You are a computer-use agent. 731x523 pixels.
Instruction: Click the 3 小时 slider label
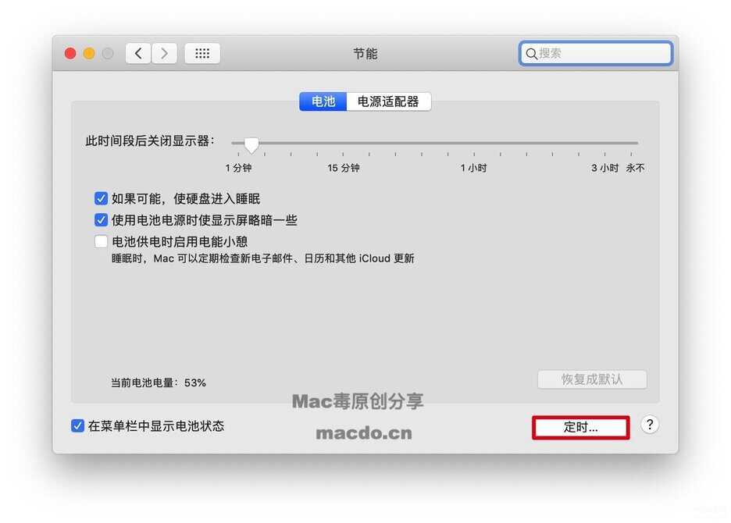point(604,168)
